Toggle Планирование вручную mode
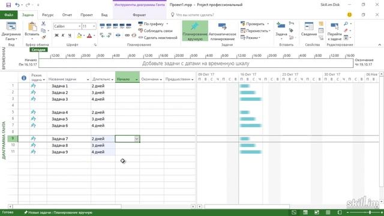 click(x=195, y=31)
